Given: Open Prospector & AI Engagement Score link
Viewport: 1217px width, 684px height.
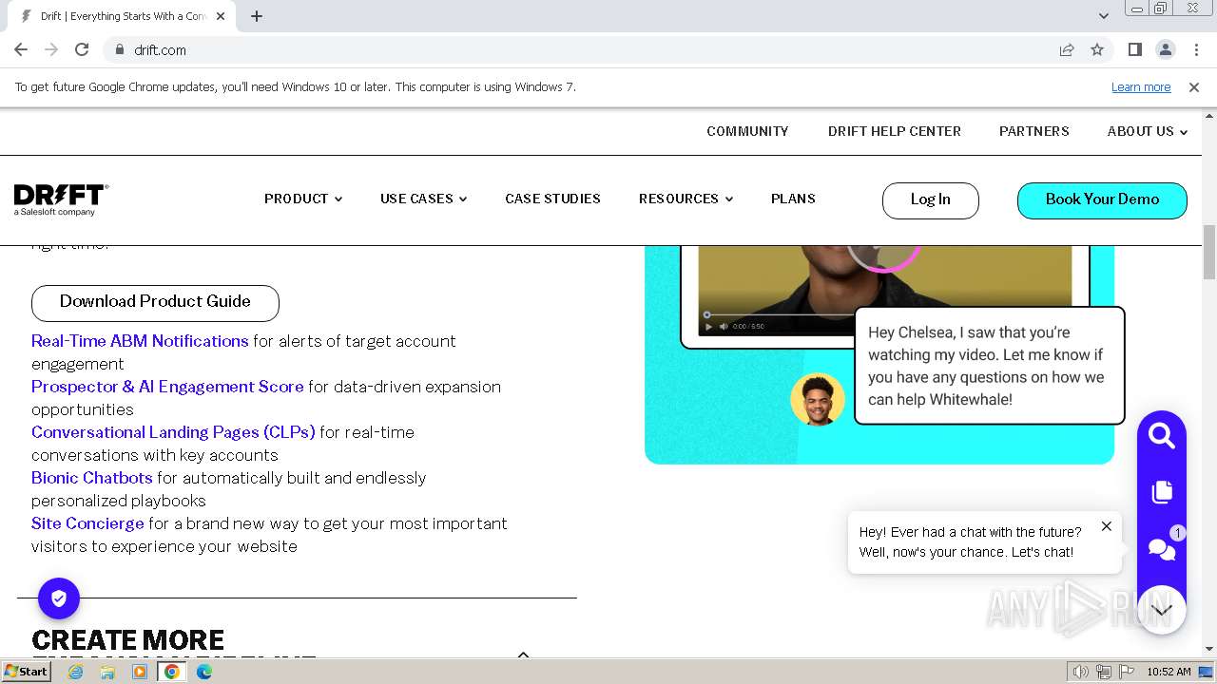Looking at the screenshot, I should (x=167, y=387).
